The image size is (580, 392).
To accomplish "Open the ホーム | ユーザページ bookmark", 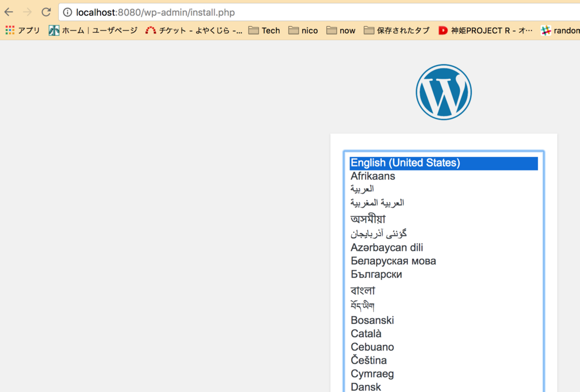I will coord(93,31).
